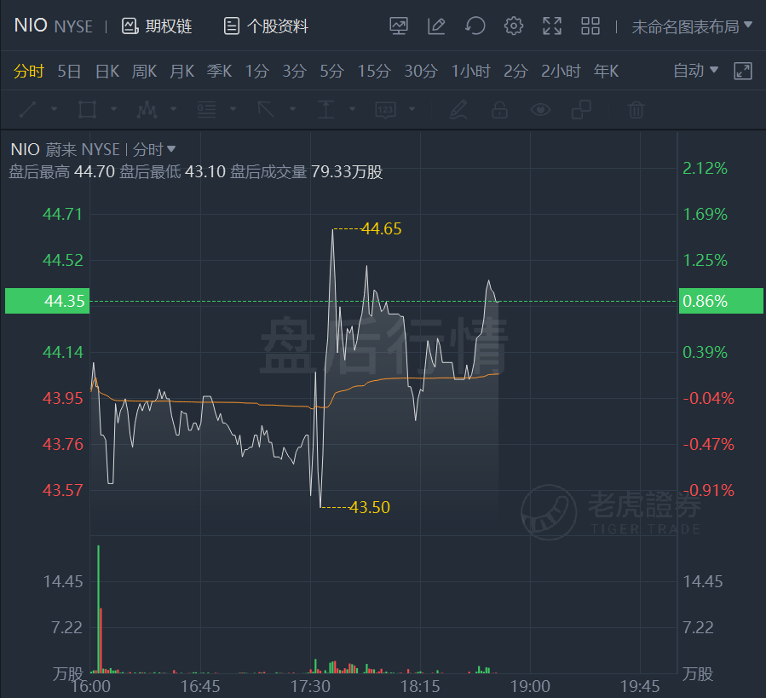The image size is (766, 698).
Task: Refresh the chart with circular arrow icon
Action: pyautogui.click(x=475, y=26)
